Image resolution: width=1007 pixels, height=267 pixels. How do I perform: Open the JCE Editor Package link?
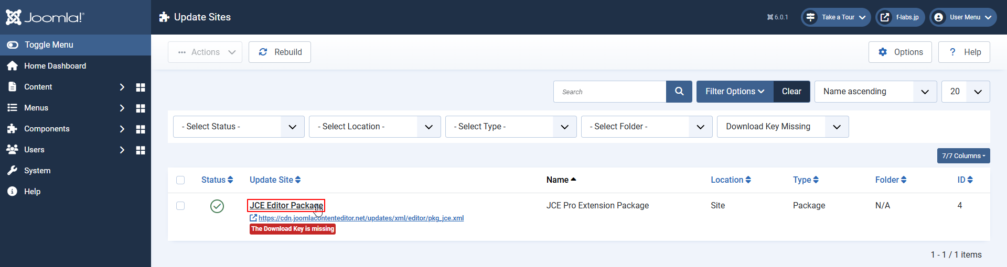(x=286, y=206)
